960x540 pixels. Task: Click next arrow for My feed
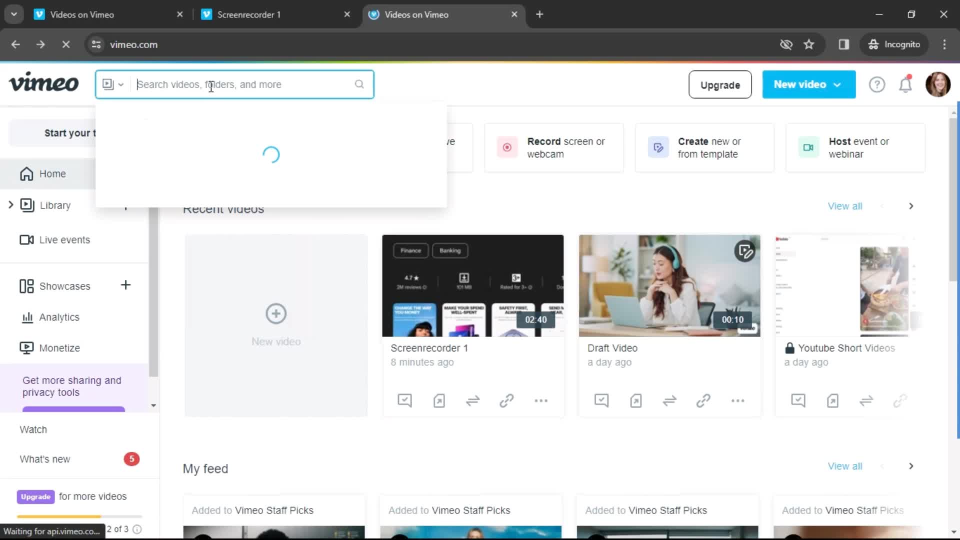coord(911,466)
